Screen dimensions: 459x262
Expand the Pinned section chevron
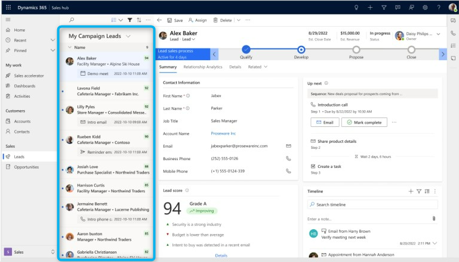tap(53, 50)
